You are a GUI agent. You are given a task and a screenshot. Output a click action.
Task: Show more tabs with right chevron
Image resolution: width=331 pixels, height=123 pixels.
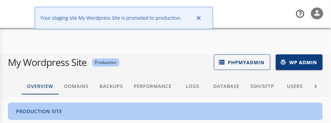(316, 86)
